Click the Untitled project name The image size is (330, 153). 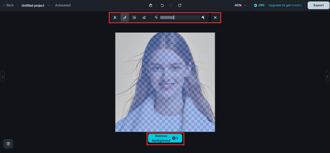coord(33,5)
